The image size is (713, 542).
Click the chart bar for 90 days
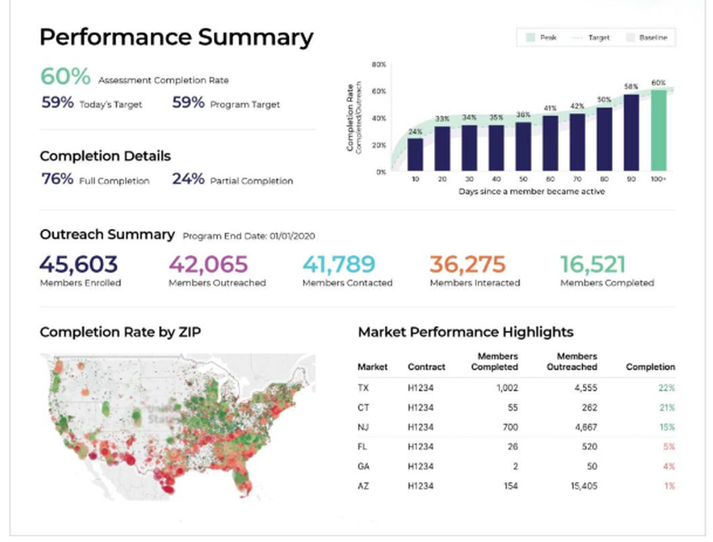[x=631, y=133]
